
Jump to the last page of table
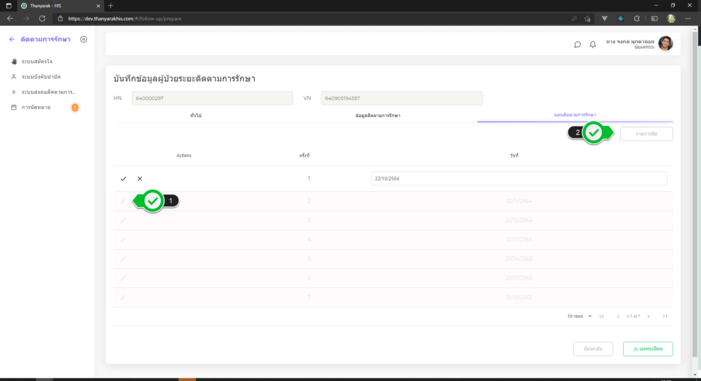[x=664, y=316]
